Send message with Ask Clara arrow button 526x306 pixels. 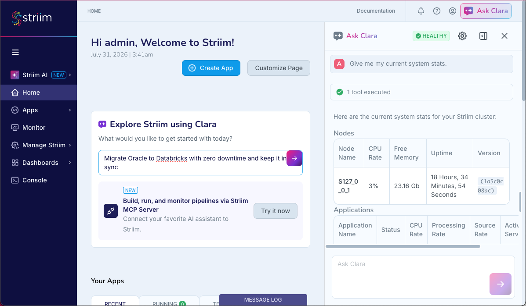coord(500,284)
